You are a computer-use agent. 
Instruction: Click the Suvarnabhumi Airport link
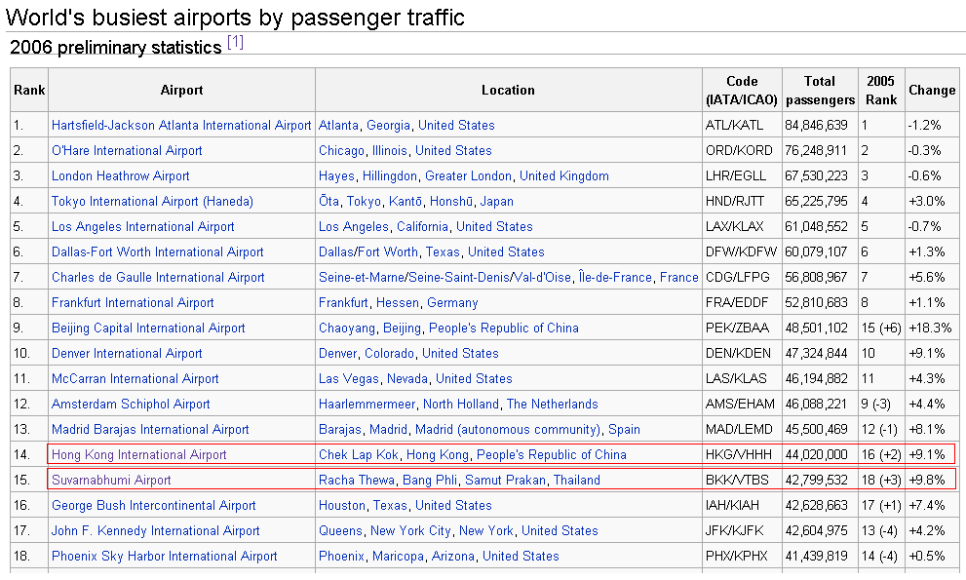coord(111,481)
